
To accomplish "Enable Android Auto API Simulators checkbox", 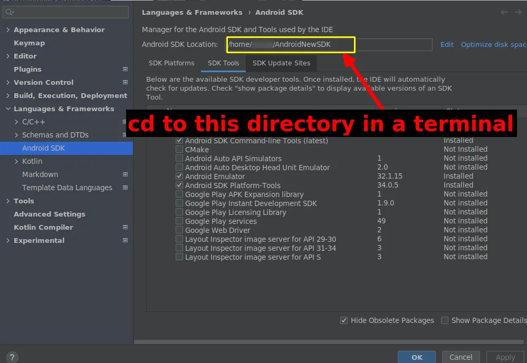I will (x=179, y=158).
